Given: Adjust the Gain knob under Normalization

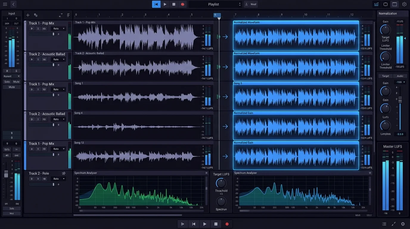Looking at the screenshot, I should click(x=385, y=29).
